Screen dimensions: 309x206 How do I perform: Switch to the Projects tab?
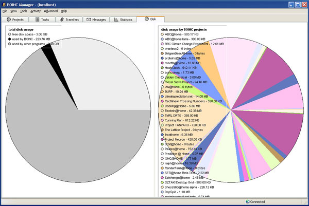15,20
